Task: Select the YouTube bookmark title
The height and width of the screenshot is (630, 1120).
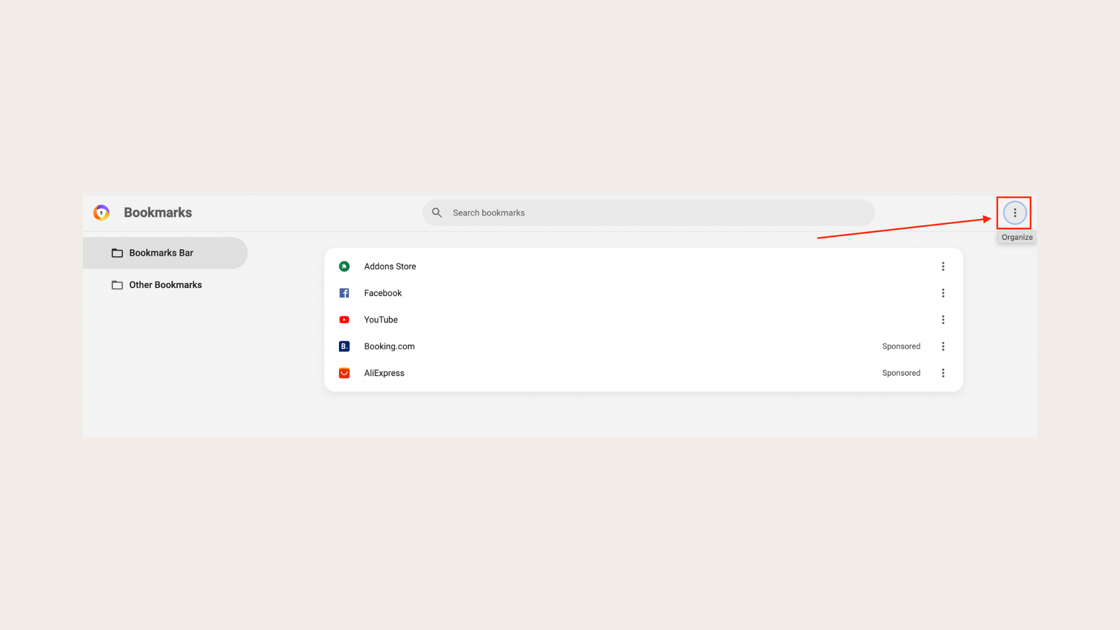Action: [x=381, y=320]
